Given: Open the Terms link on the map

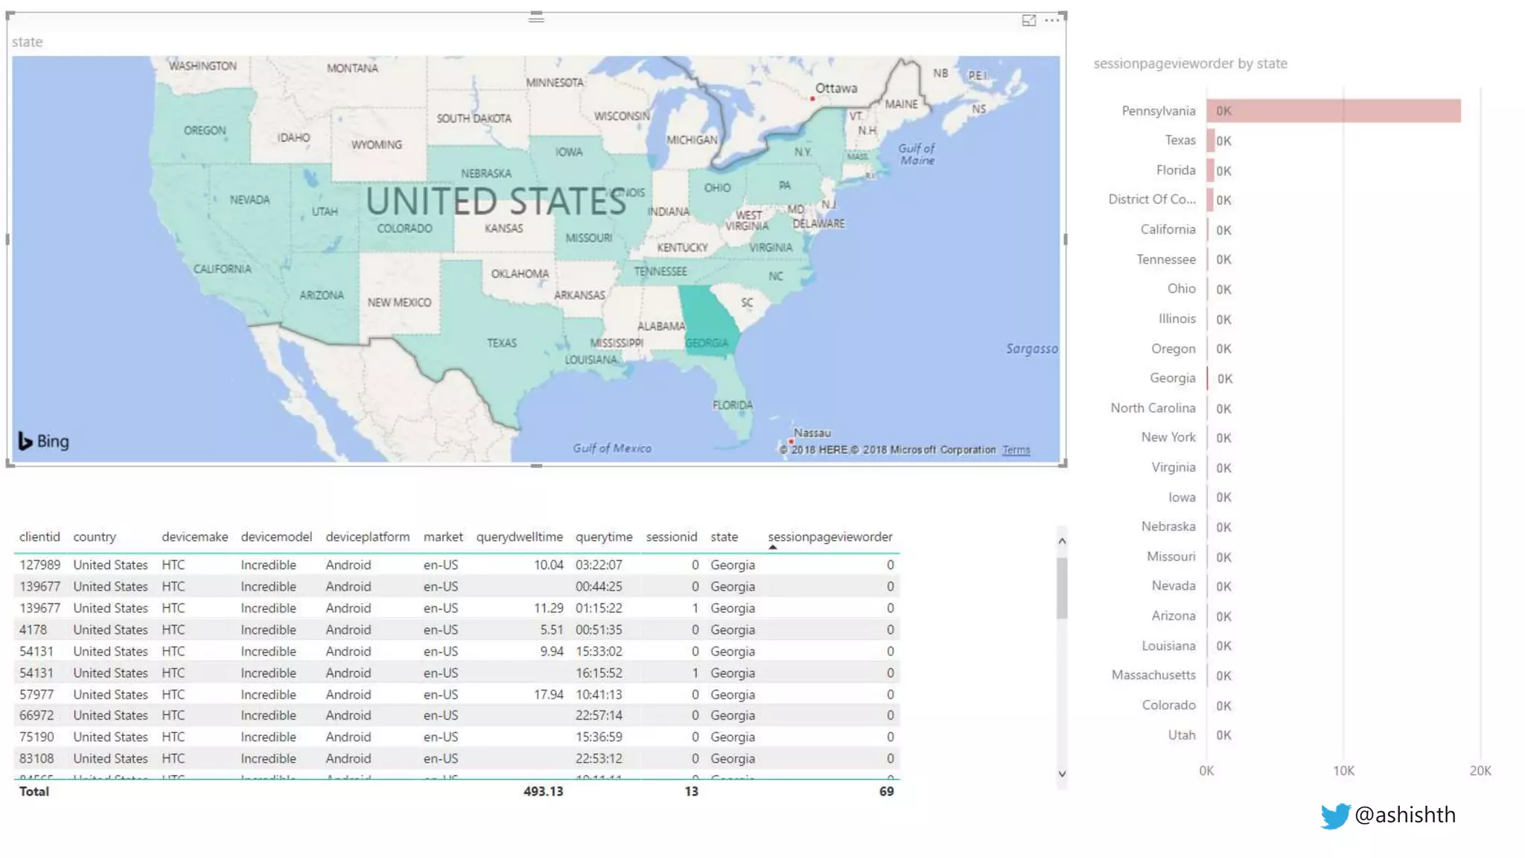Looking at the screenshot, I should [1016, 450].
